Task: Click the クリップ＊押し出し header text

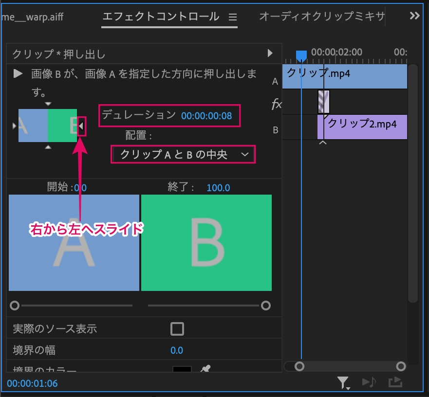Action: [59, 54]
